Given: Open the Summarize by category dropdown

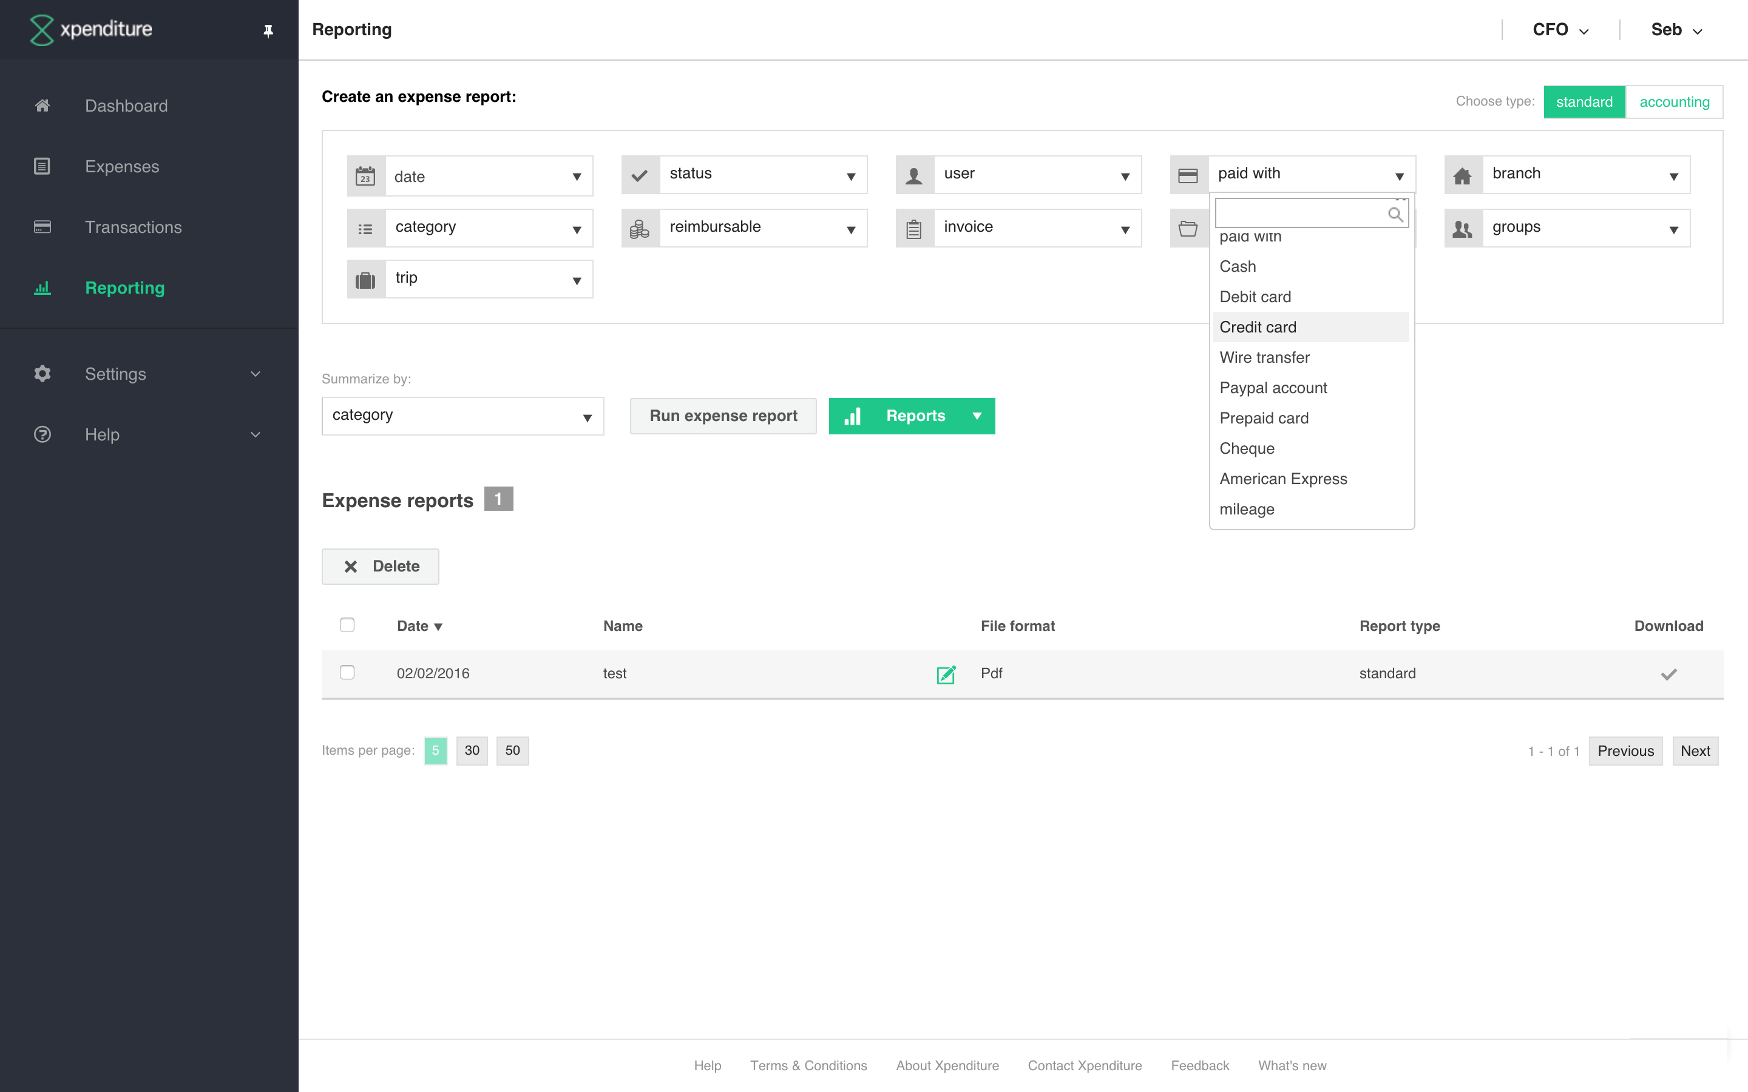Looking at the screenshot, I should [462, 416].
